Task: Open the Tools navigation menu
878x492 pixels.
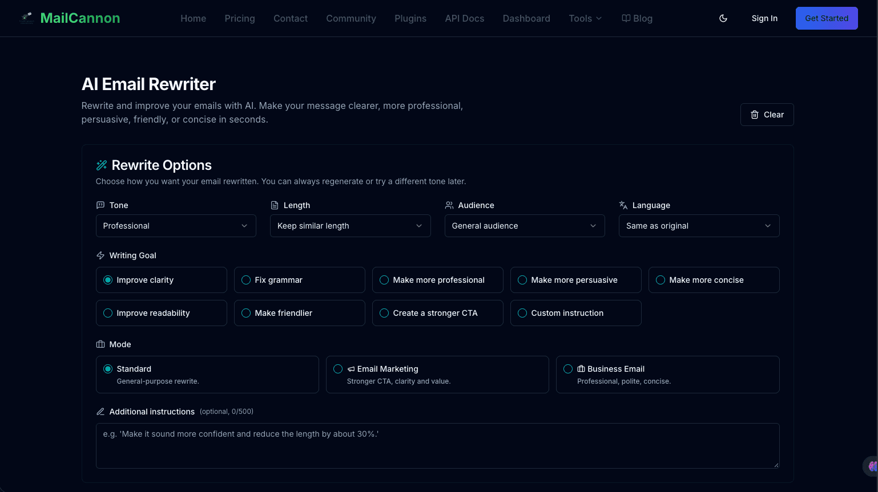Action: [585, 18]
